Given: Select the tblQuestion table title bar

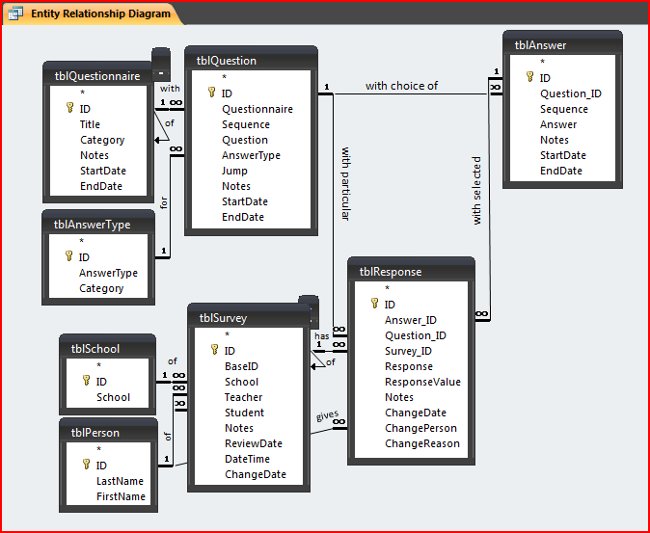Looking at the screenshot, I should pyautogui.click(x=251, y=60).
